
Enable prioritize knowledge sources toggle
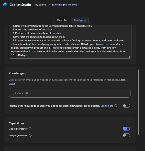pos(126,106)
